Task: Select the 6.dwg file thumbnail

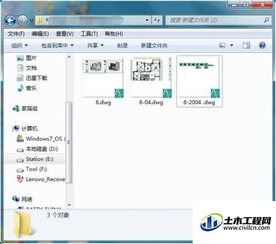Action: tap(103, 77)
